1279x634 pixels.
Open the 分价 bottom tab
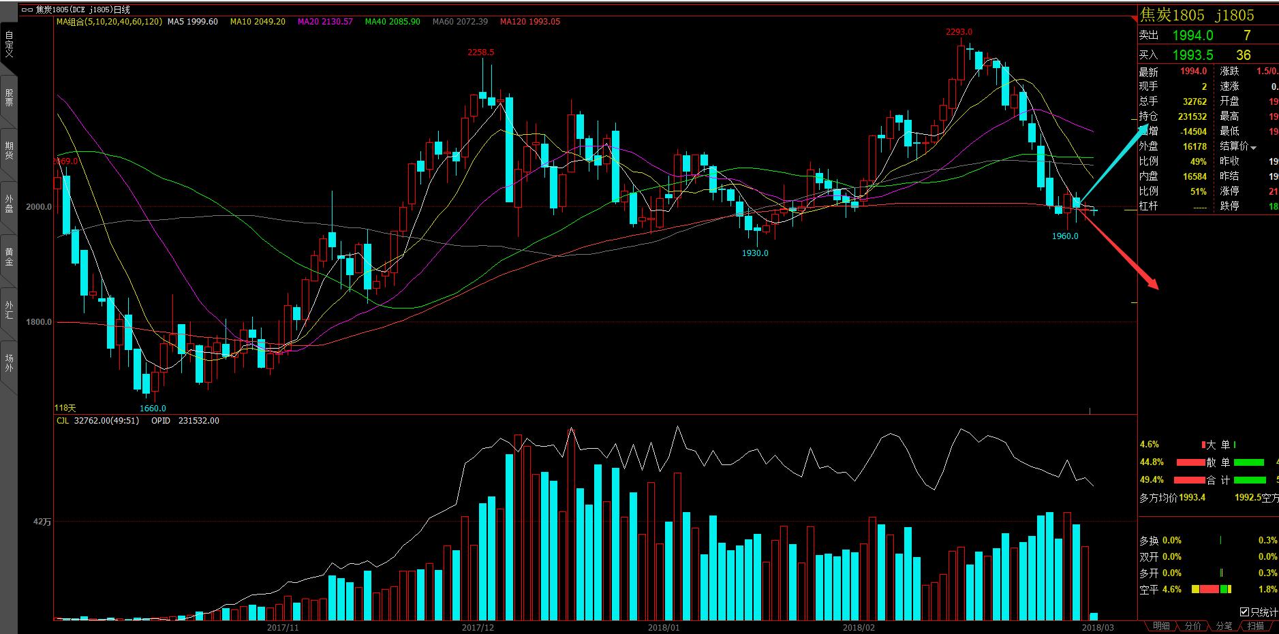coord(1192,627)
